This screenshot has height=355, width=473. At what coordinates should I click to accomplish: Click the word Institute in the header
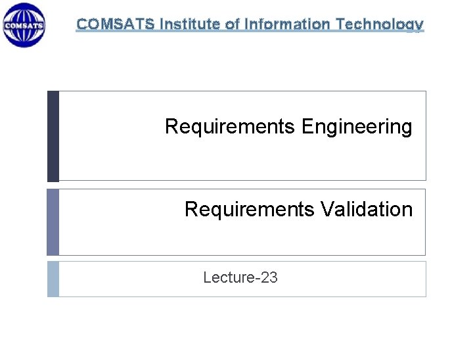189,25
